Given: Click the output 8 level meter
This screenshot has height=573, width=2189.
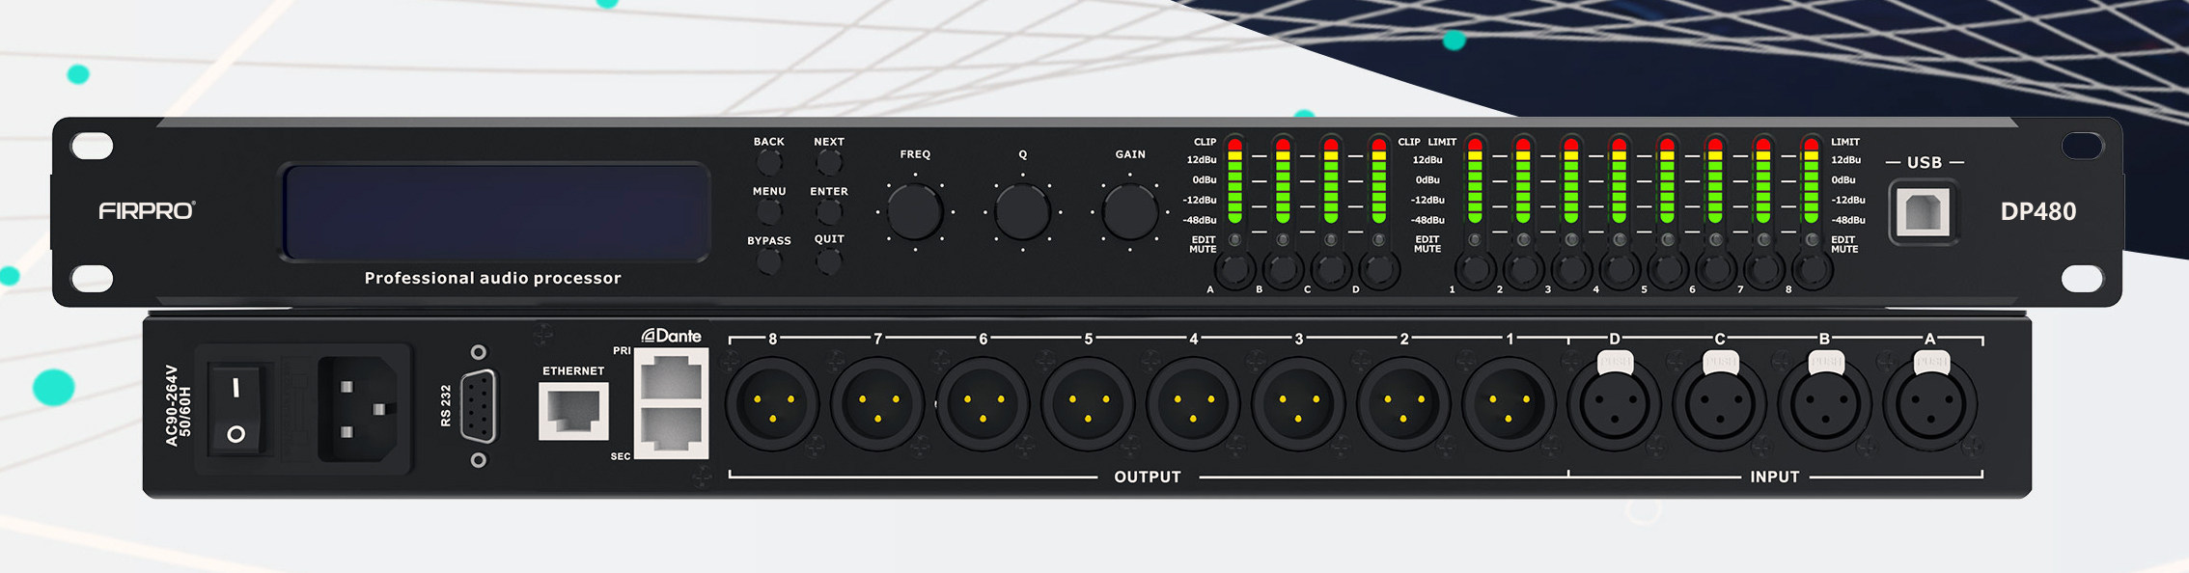Looking at the screenshot, I should pos(1812,180).
